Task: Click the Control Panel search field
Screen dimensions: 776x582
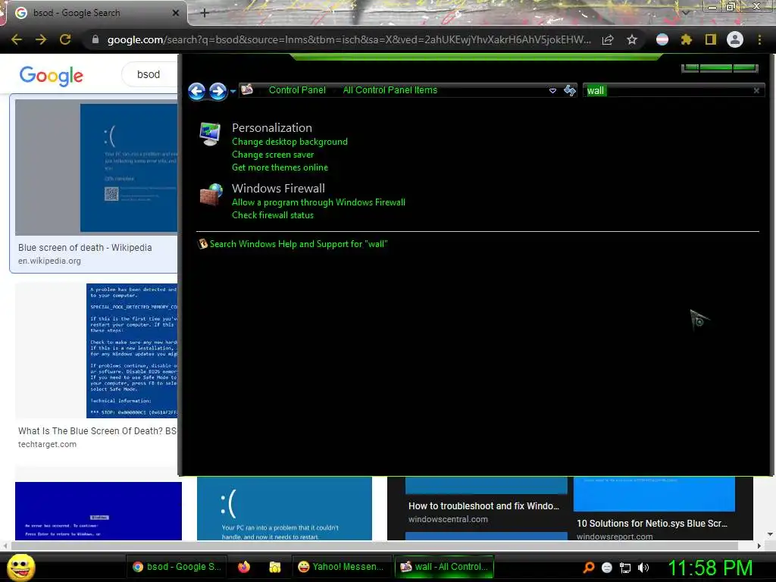Action: coord(673,91)
